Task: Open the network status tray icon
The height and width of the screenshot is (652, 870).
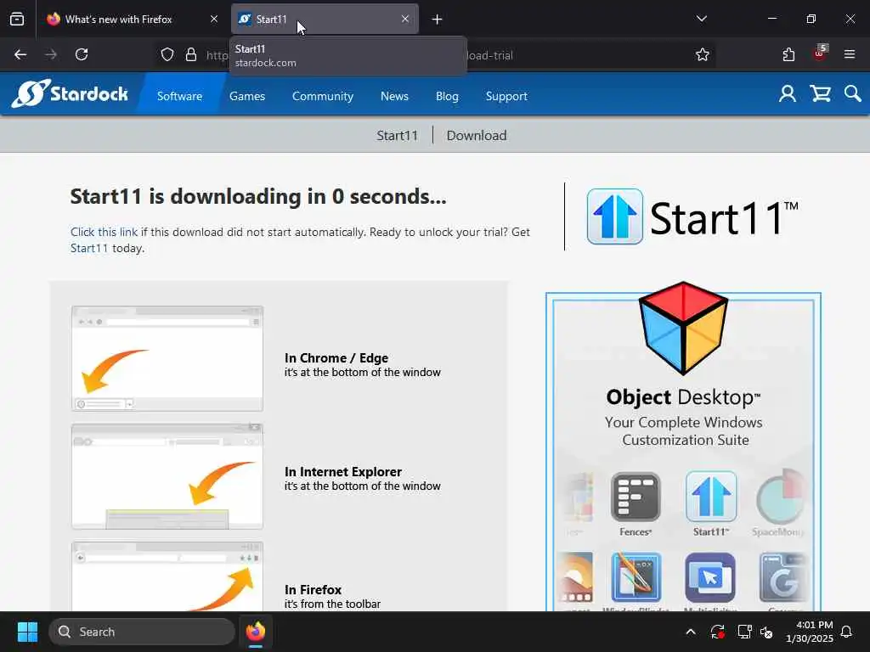Action: 744,632
